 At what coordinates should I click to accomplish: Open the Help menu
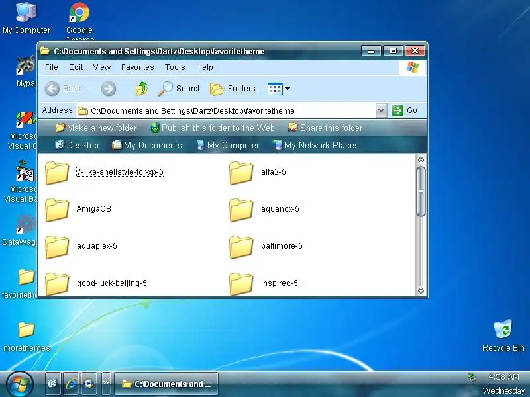point(205,67)
